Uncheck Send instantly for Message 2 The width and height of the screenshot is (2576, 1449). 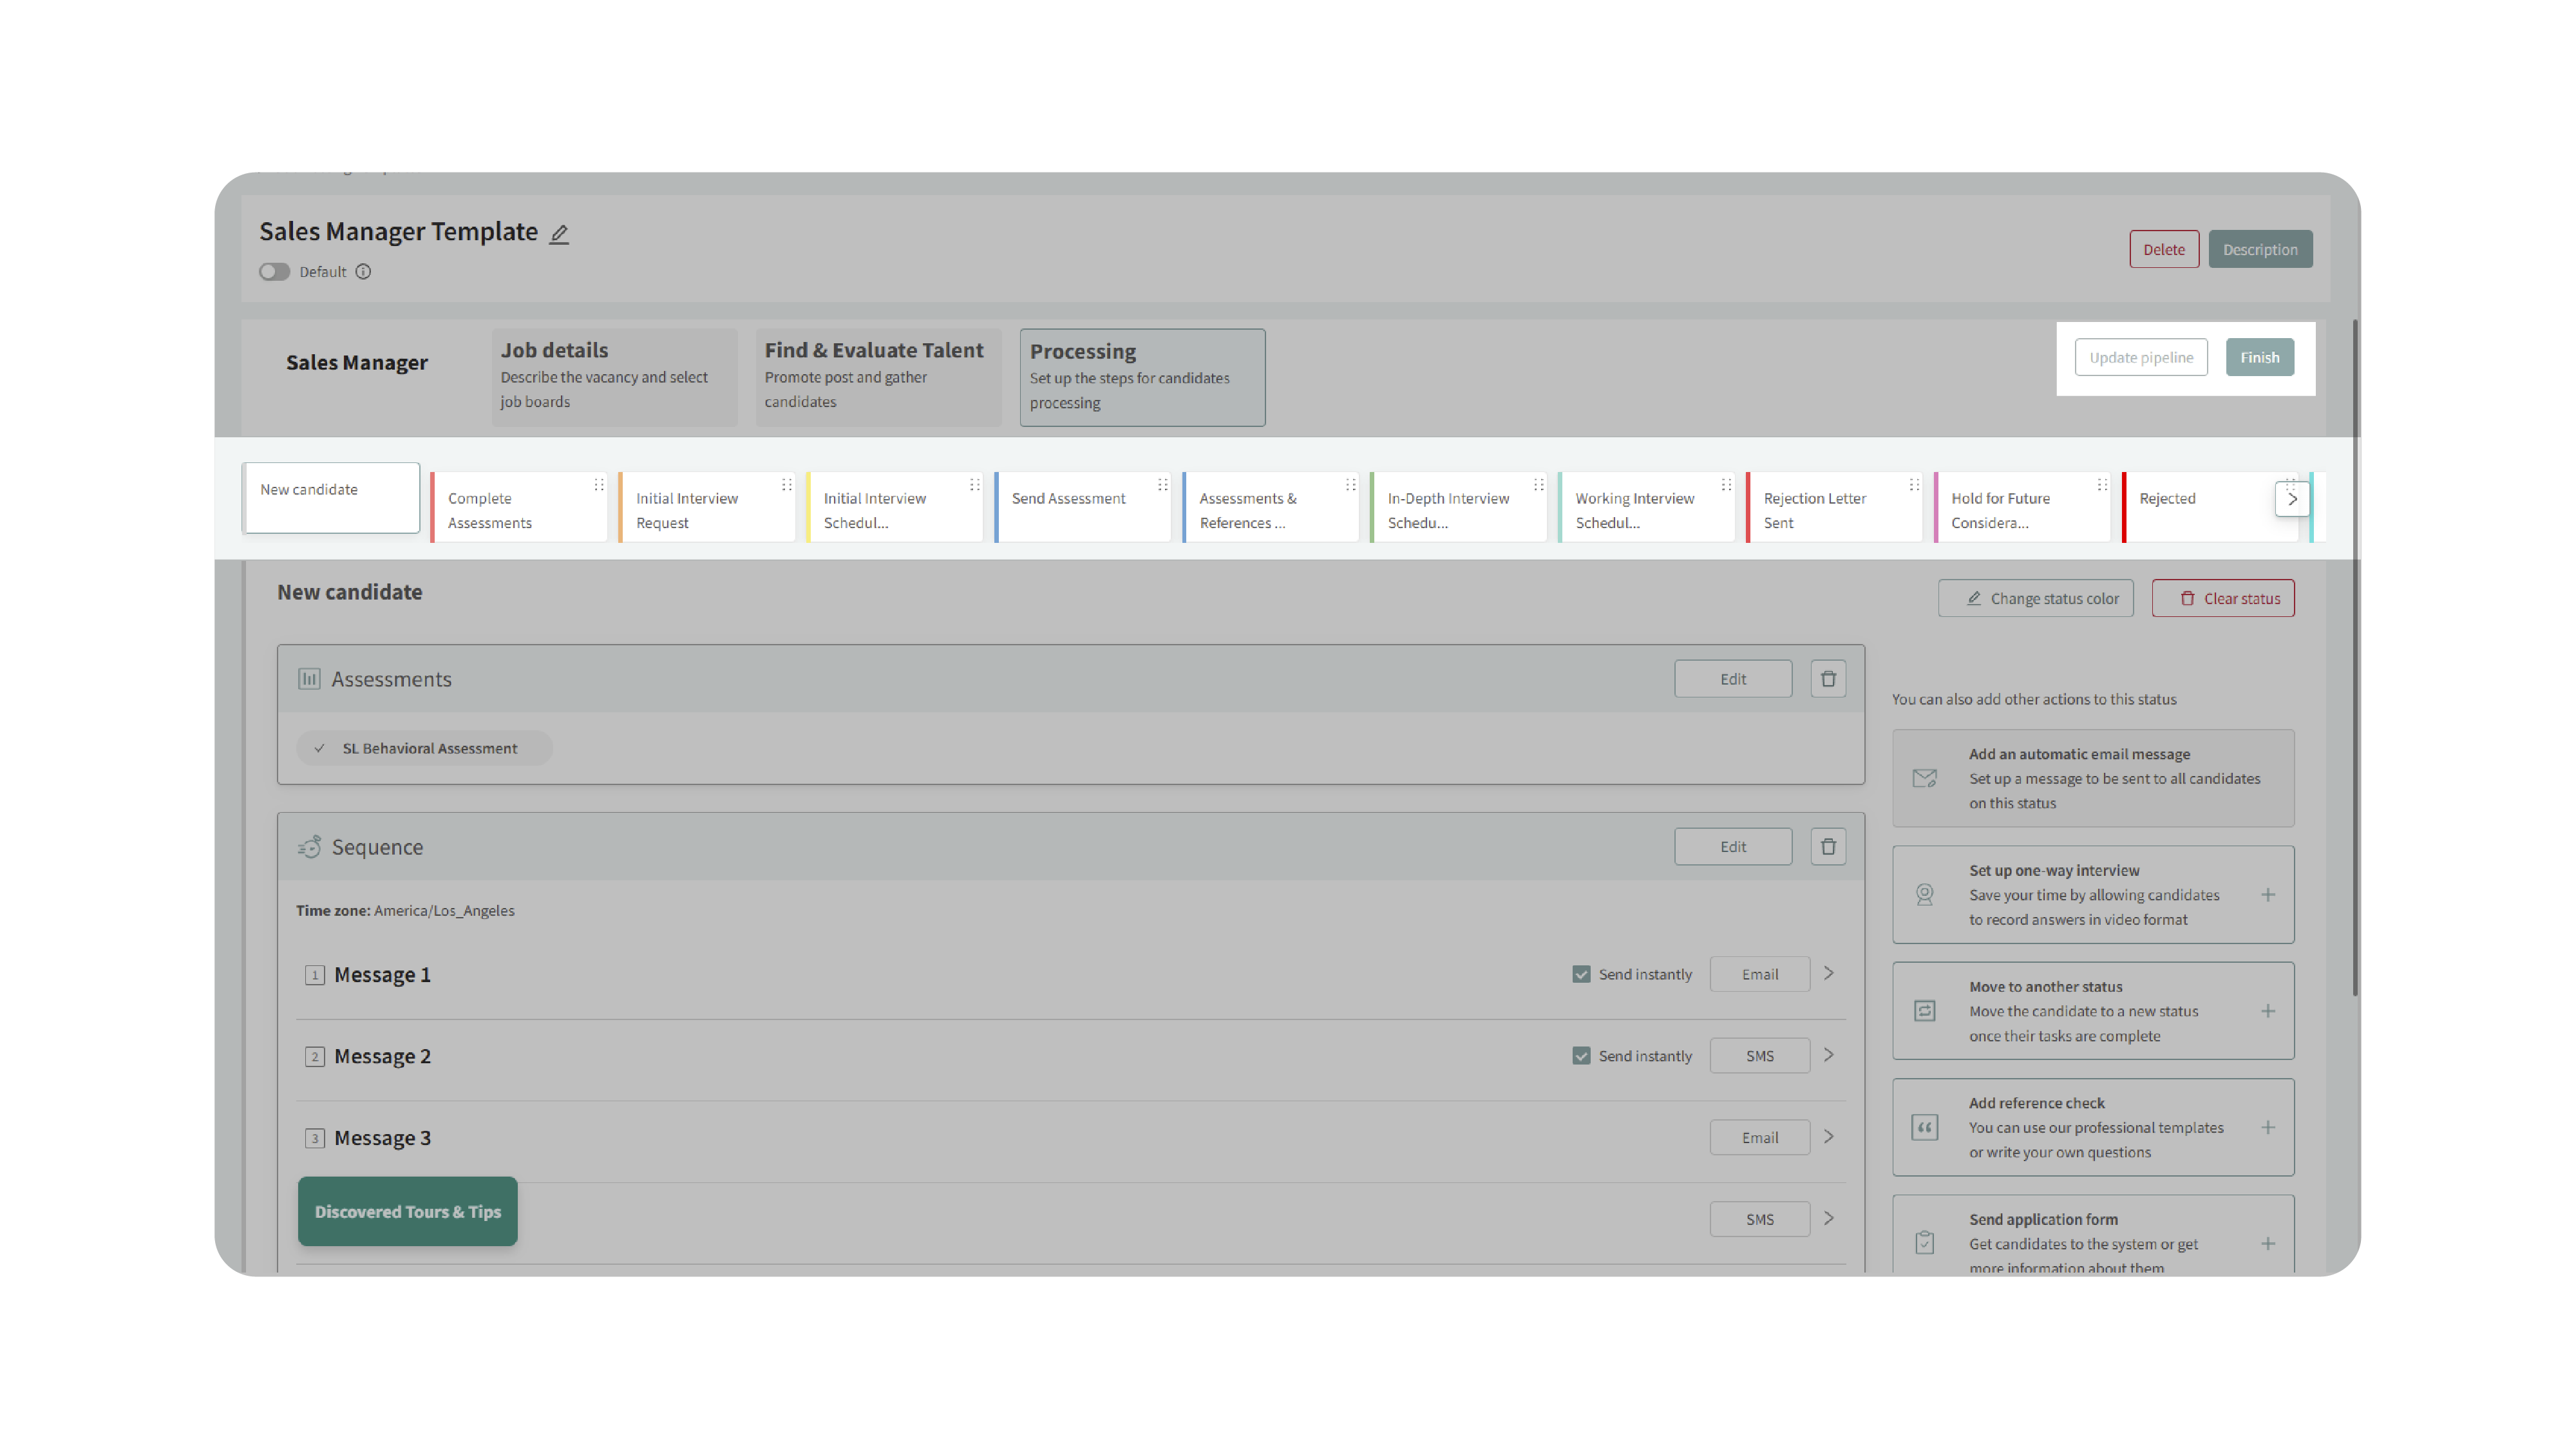click(1581, 1056)
